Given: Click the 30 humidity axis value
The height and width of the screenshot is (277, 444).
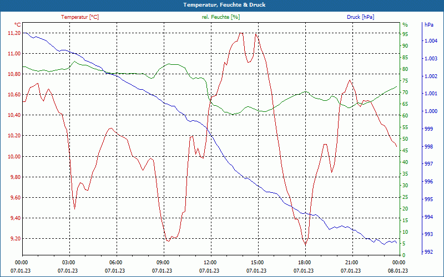Looking at the screenshot, I should (x=405, y=186).
